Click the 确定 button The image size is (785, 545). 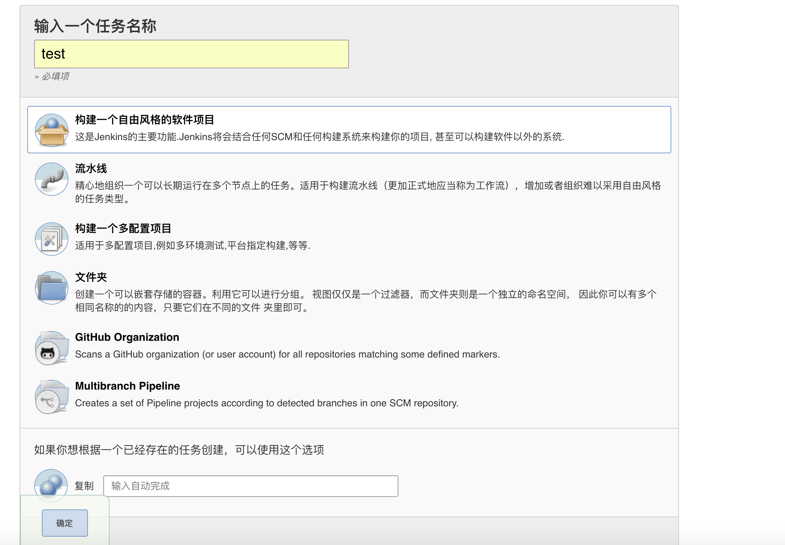click(x=65, y=523)
